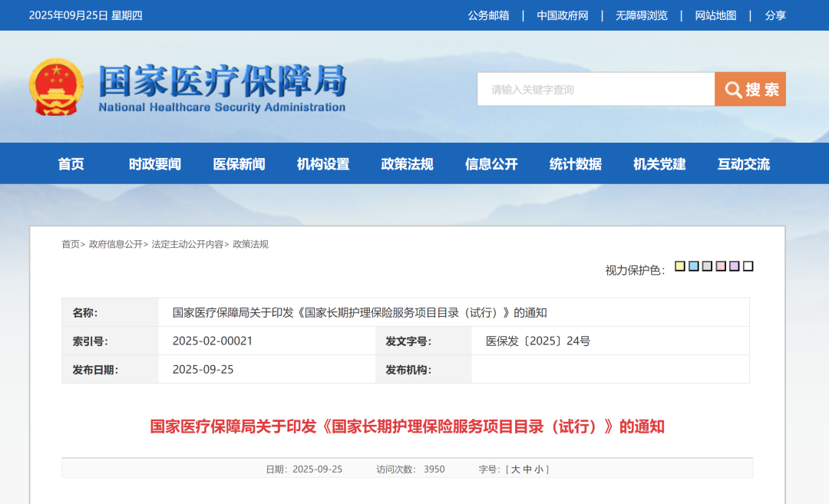Set font size to 小 (small)
The width and height of the screenshot is (829, 504).
tap(539, 469)
